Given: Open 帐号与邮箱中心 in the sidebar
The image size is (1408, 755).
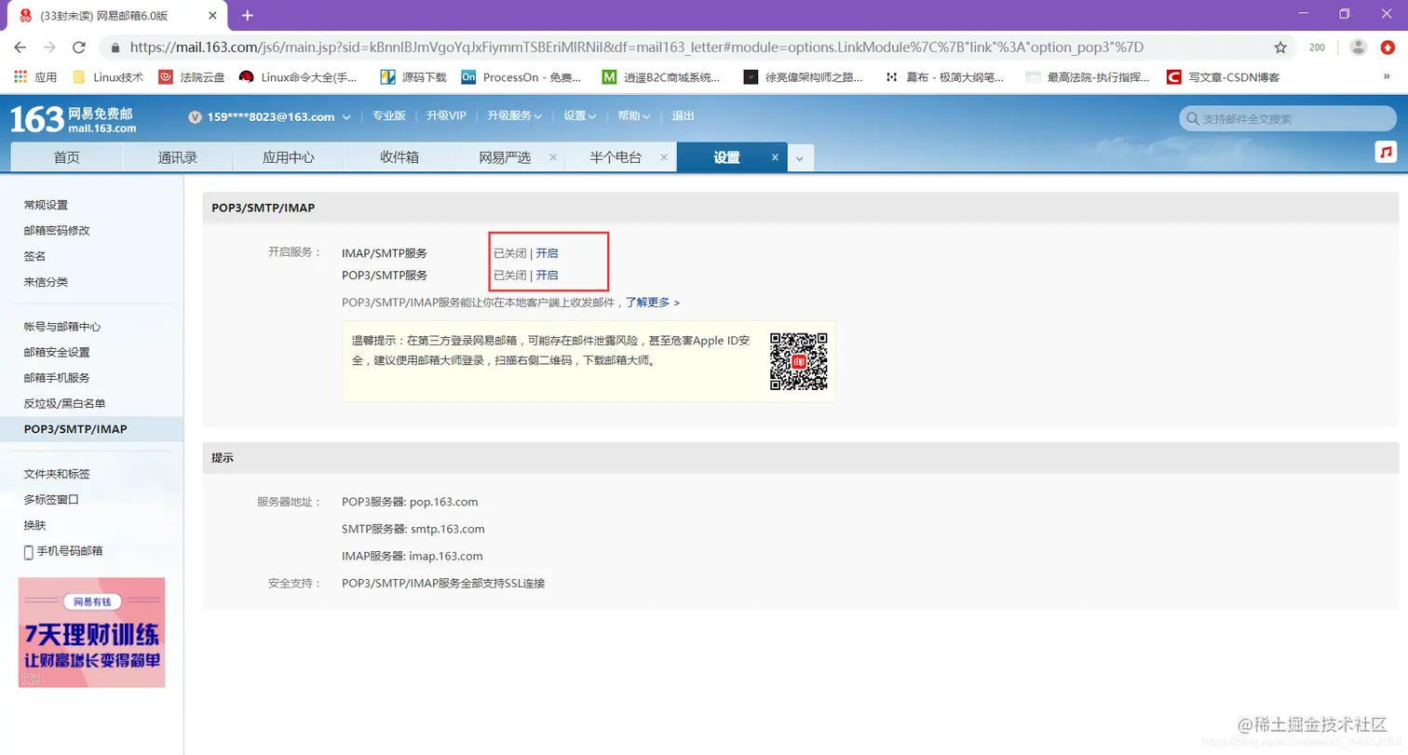Looking at the screenshot, I should (x=62, y=327).
